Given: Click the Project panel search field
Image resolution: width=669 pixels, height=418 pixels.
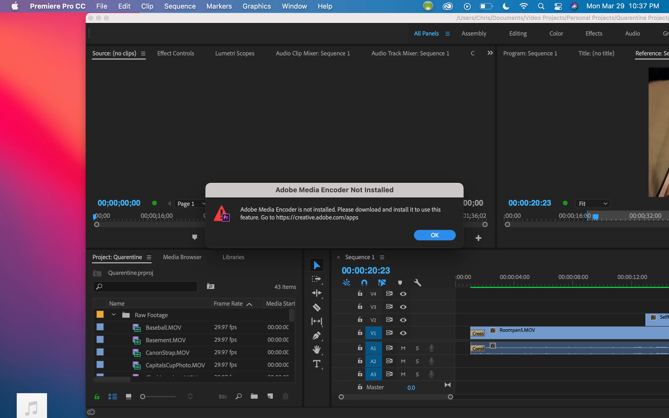Looking at the screenshot, I should [145, 287].
